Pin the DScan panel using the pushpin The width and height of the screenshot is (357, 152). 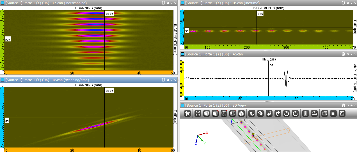(x=351, y=3)
